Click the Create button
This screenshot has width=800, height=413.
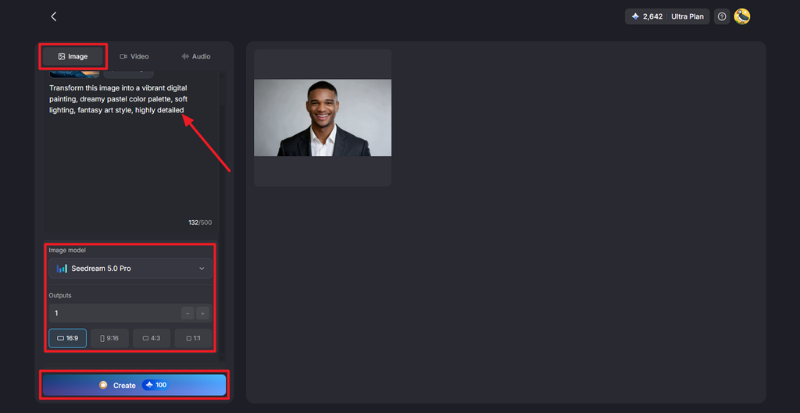(134, 385)
